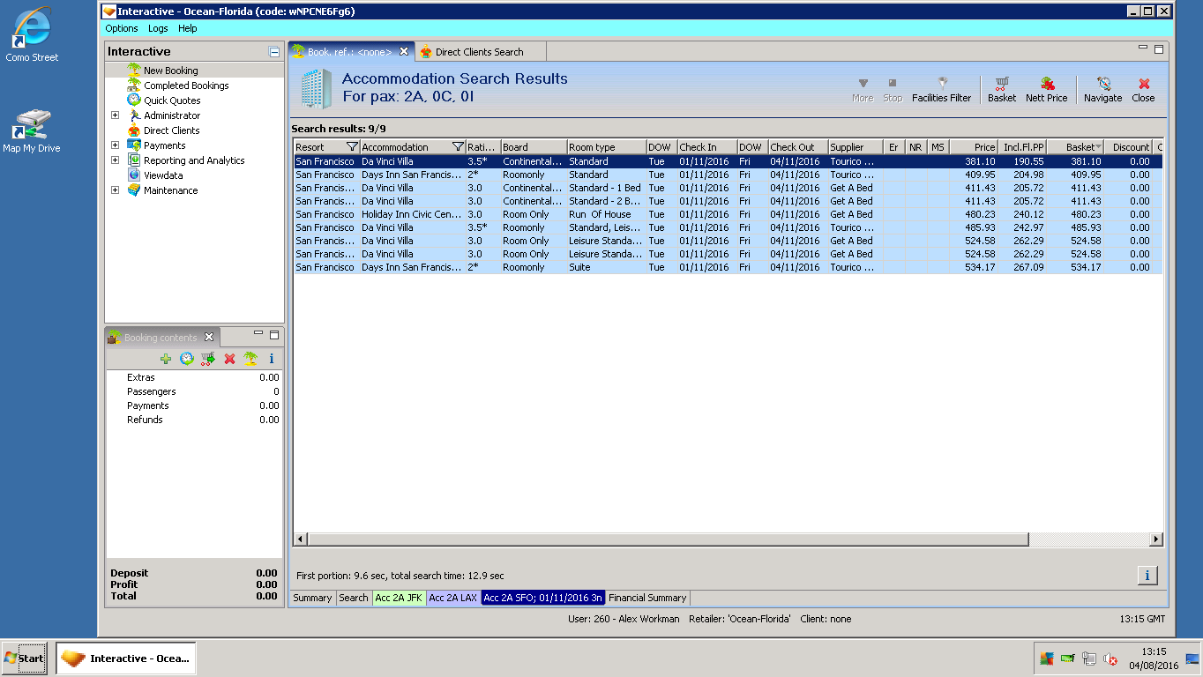Screen dimensions: 1203x677
Task: Minimize the Booking contents panel
Action: point(258,334)
